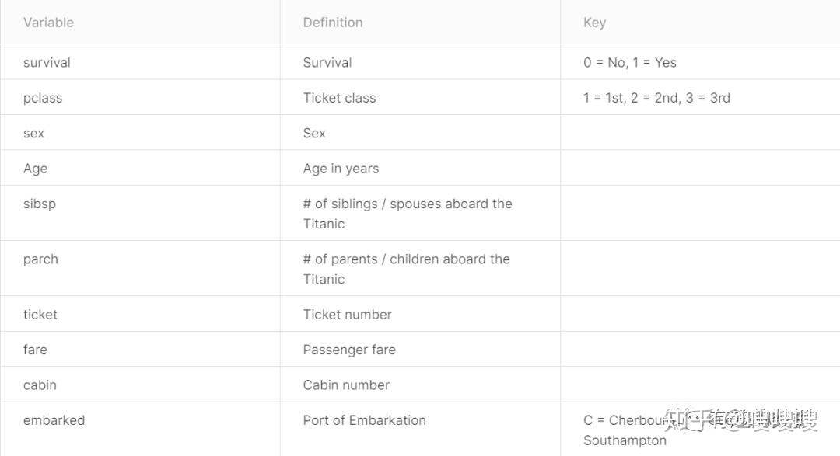Click the "Age in years" definition
The width and height of the screenshot is (840, 456).
pos(341,169)
